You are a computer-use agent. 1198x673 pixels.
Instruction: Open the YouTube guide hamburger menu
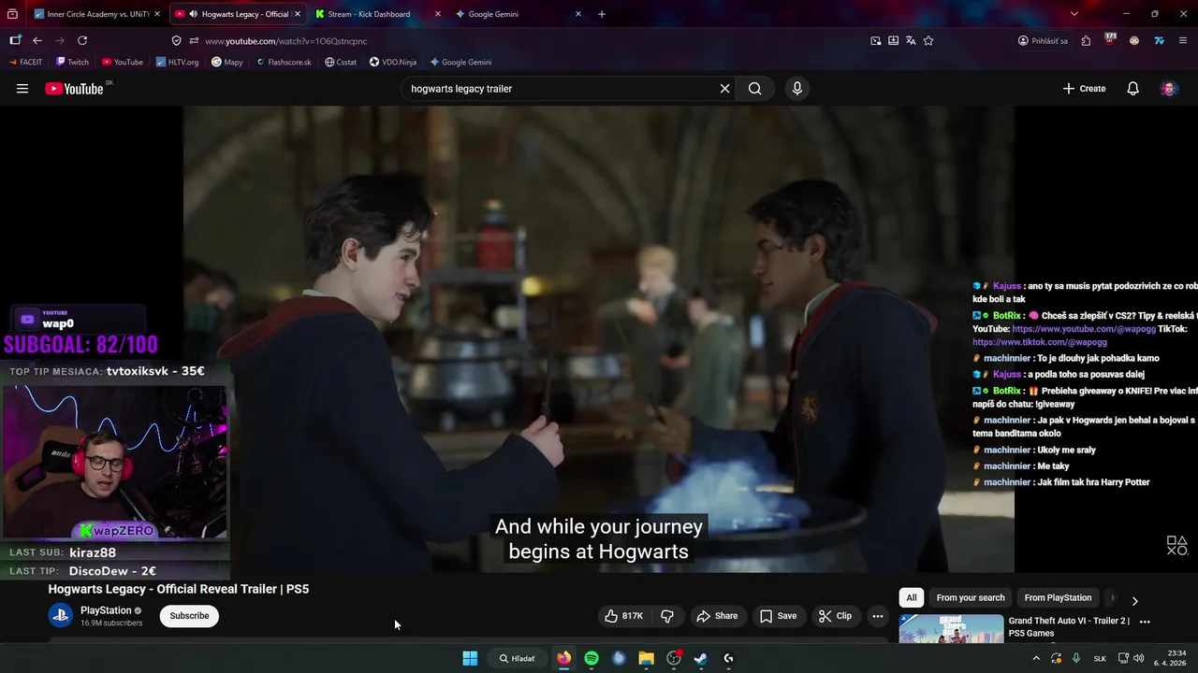(x=22, y=89)
